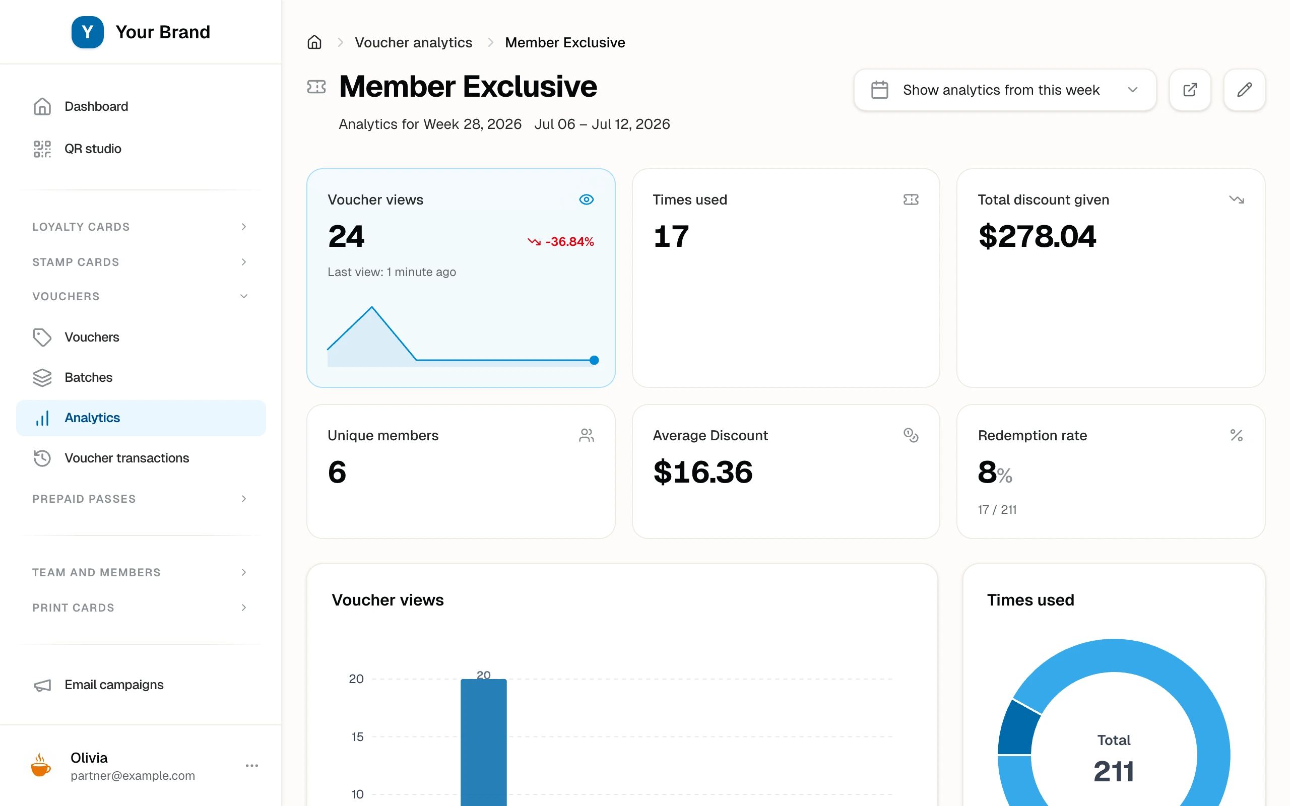Click the edit pencil button

pos(1244,90)
